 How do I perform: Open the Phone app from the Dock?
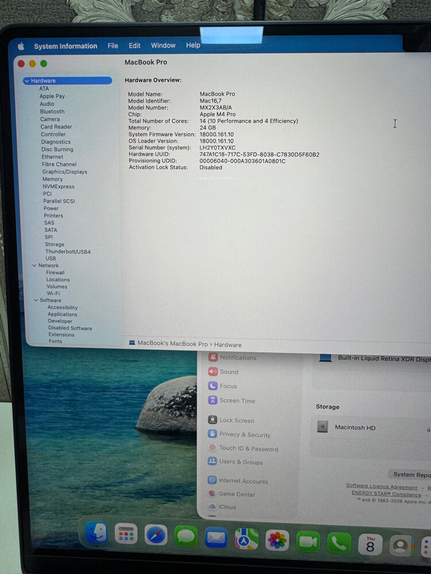(x=339, y=543)
